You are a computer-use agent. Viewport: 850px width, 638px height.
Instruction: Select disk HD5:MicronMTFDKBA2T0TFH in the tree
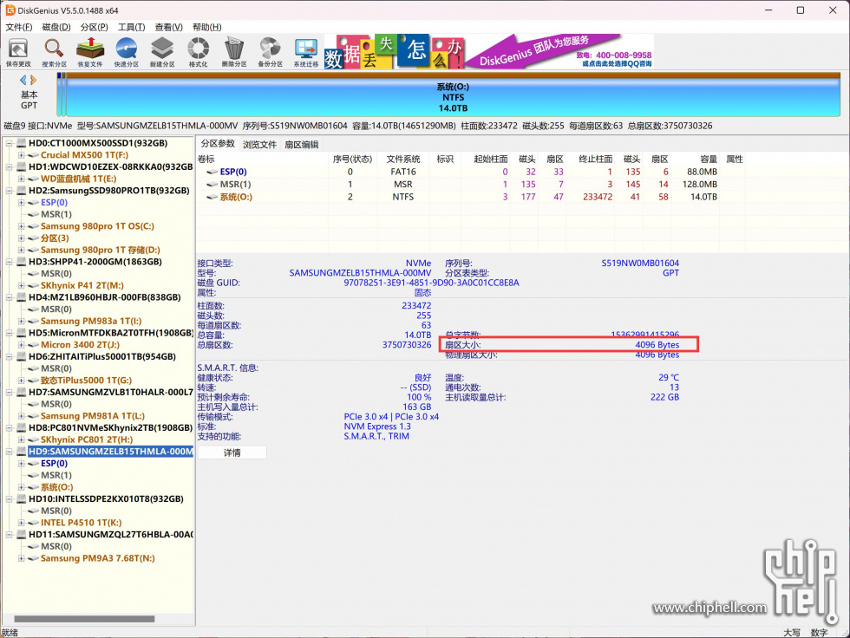click(x=111, y=333)
